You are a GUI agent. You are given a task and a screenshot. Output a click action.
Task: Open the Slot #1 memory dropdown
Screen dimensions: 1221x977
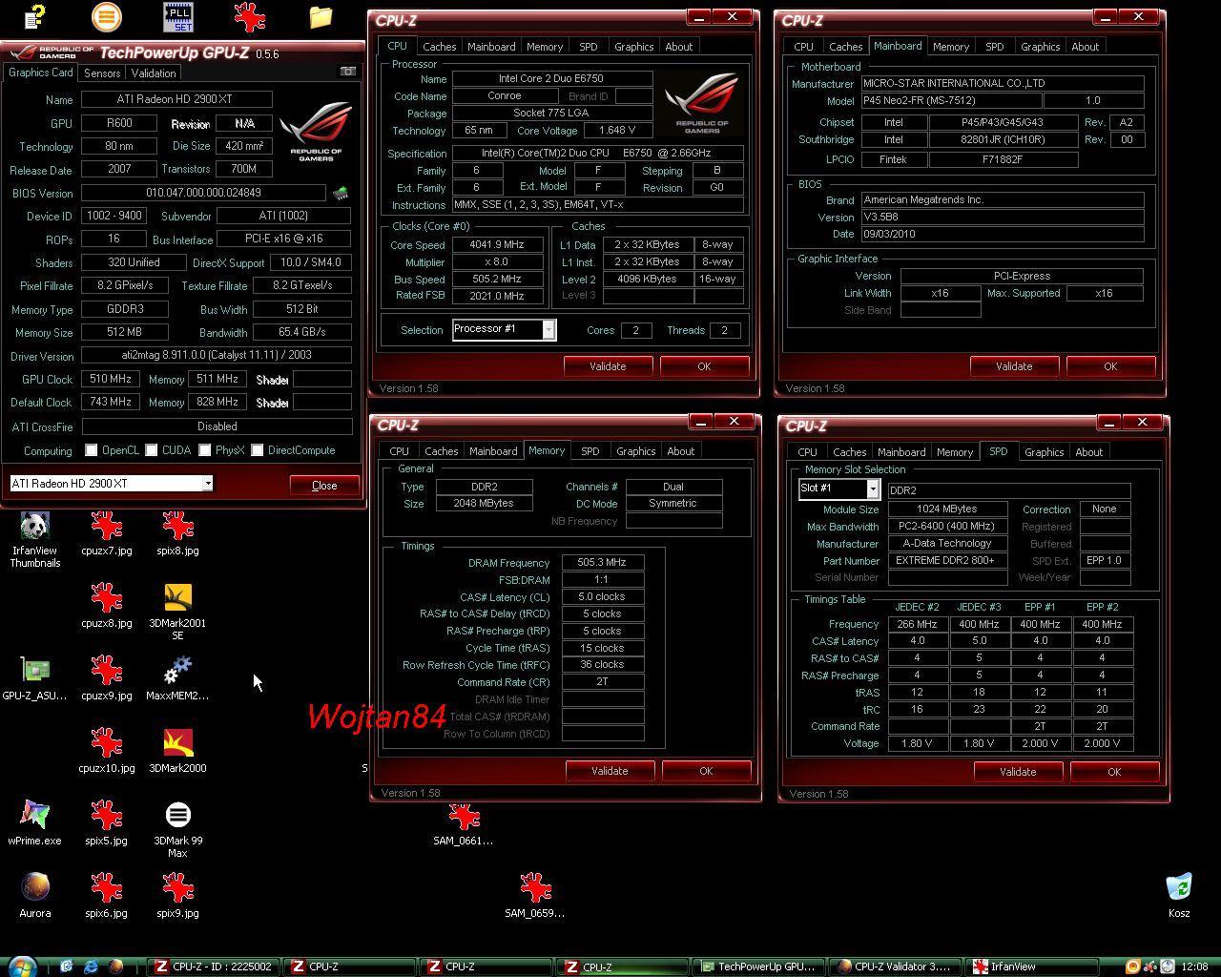[x=872, y=488]
